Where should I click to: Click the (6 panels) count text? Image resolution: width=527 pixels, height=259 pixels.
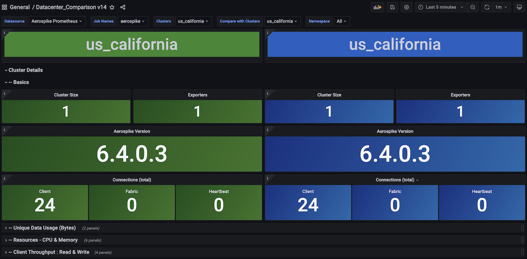click(x=93, y=240)
